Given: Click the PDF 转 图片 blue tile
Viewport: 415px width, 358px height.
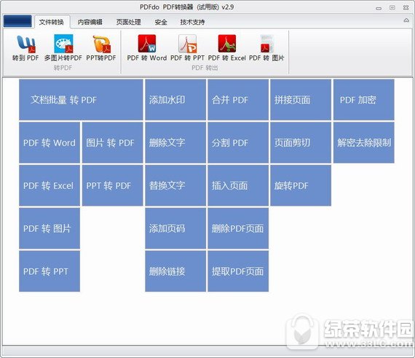Looking at the screenshot, I should [x=50, y=228].
